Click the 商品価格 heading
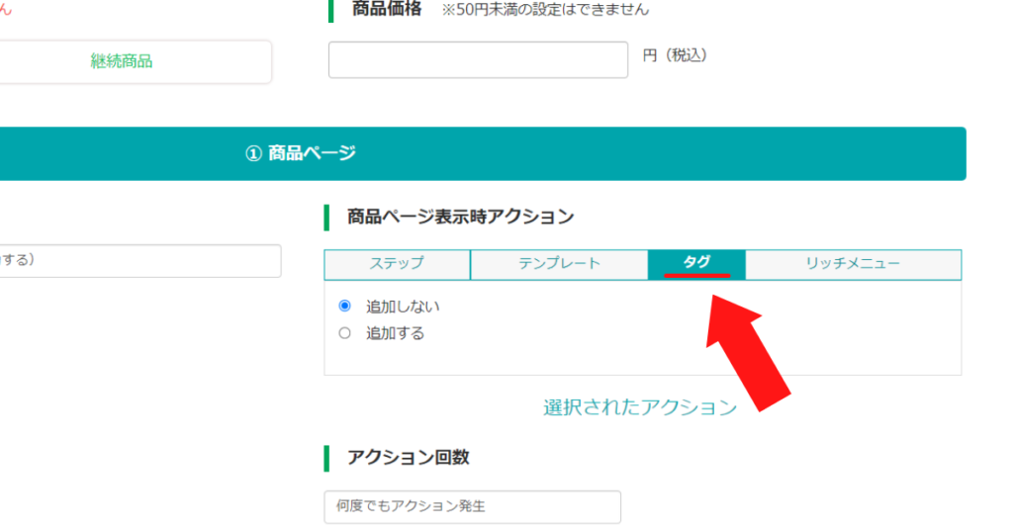This screenshot has height=532, width=1013. point(387,9)
